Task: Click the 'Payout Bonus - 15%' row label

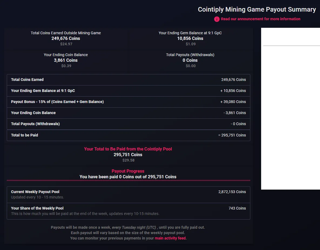Action: coord(57,102)
